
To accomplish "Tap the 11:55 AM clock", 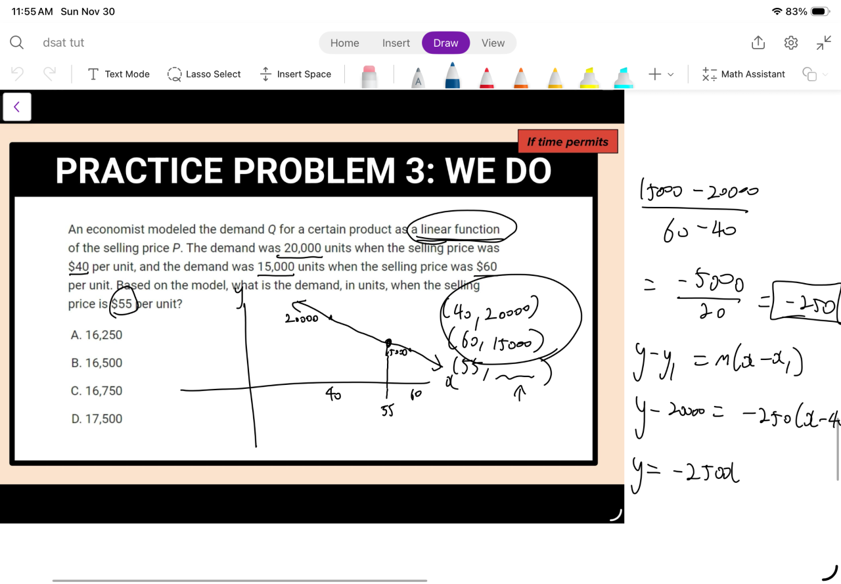I will [32, 12].
